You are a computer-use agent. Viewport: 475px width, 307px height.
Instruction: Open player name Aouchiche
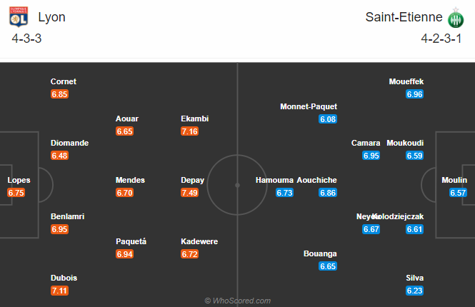pyautogui.click(x=317, y=180)
